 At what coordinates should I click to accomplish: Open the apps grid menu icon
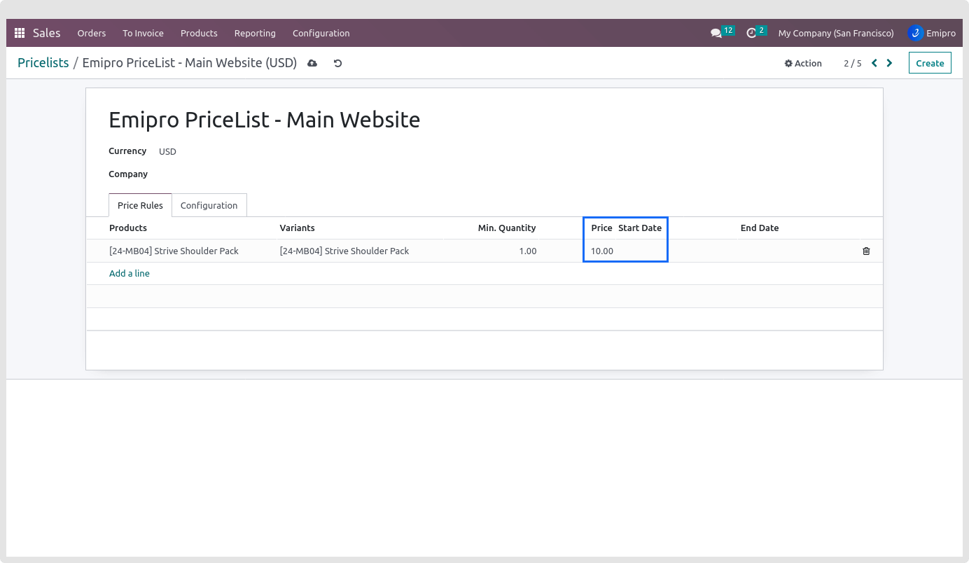pos(20,33)
